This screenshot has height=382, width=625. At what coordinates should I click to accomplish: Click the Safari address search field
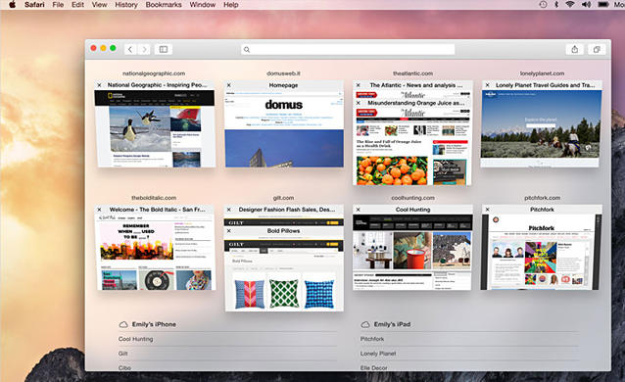tap(348, 49)
